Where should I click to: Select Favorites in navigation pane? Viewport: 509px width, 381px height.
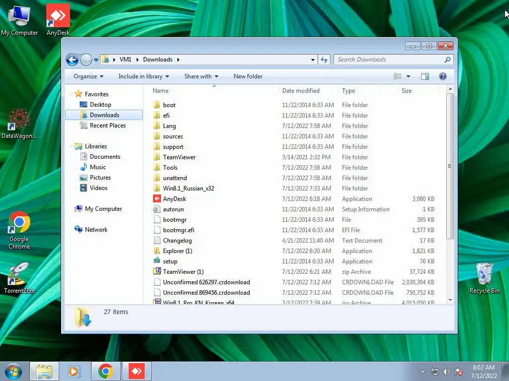(96, 94)
